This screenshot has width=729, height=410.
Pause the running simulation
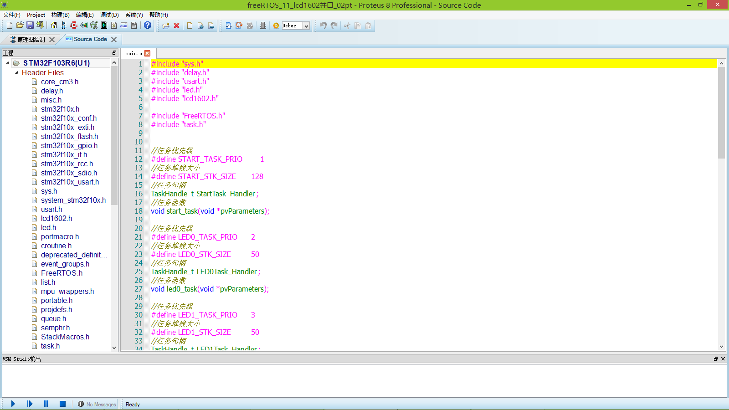click(x=46, y=404)
